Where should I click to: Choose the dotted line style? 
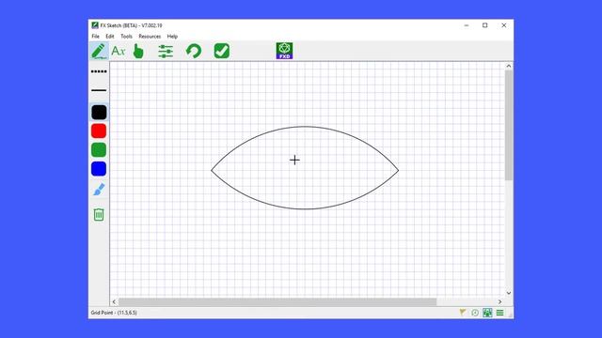pyautogui.click(x=99, y=71)
